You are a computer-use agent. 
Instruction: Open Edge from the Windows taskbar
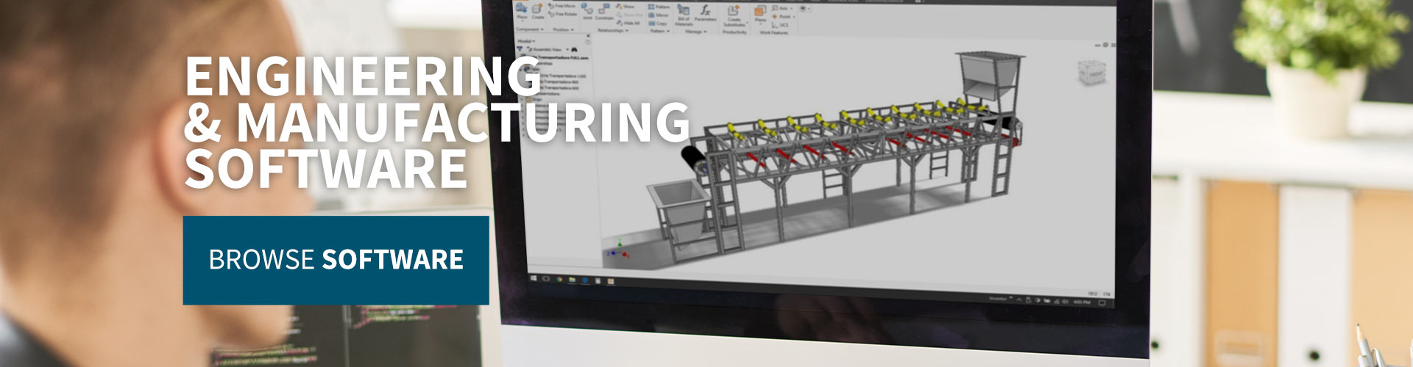585,280
